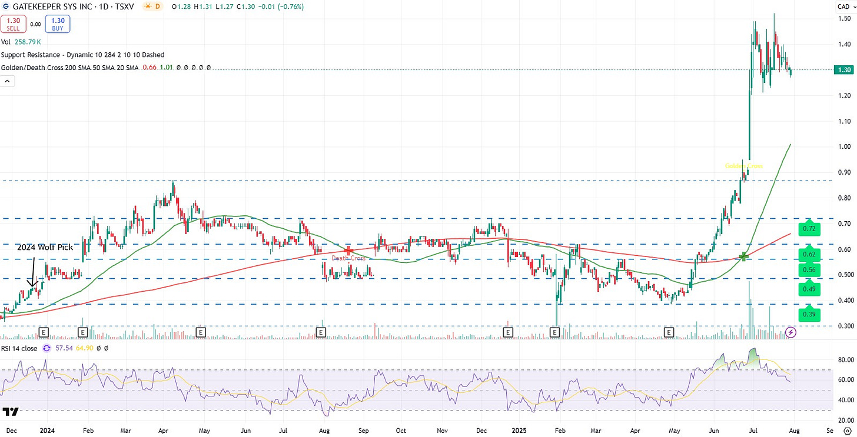Click the green 0.56 level label
Viewport: 857px width, 437px height.
(x=809, y=269)
